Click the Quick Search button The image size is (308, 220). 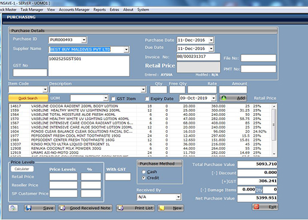[x=28, y=98]
